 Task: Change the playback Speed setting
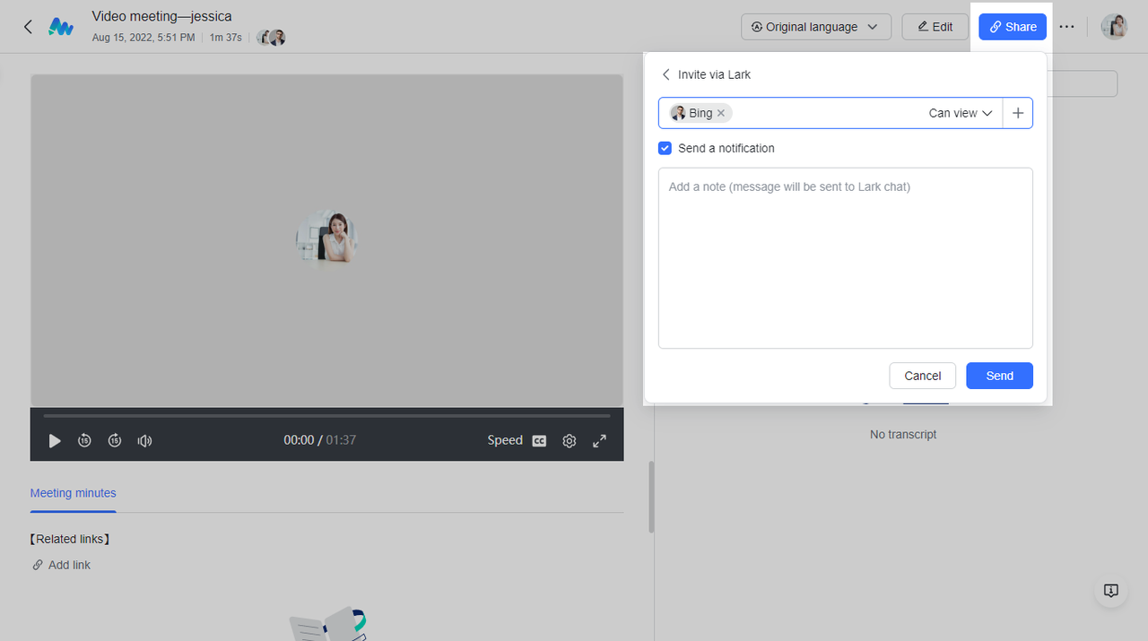(504, 440)
